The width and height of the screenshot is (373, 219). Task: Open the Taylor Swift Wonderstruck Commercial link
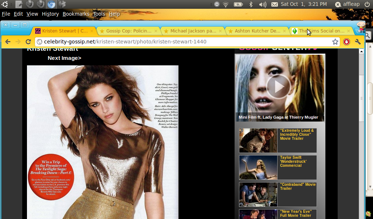(293, 161)
